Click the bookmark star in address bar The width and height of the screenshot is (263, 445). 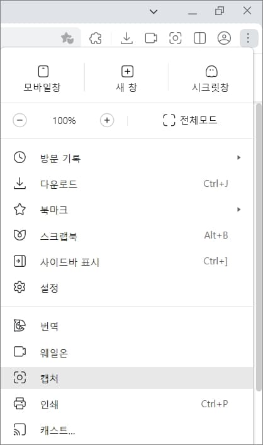pyautogui.click(x=67, y=38)
